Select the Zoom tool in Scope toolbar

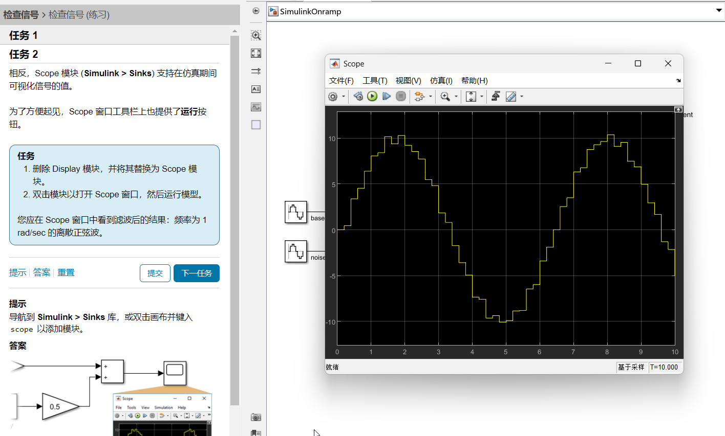click(x=445, y=96)
